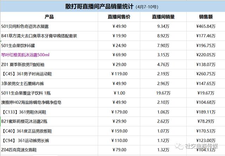Click the ¥179.00 price cell

(x=119, y=112)
